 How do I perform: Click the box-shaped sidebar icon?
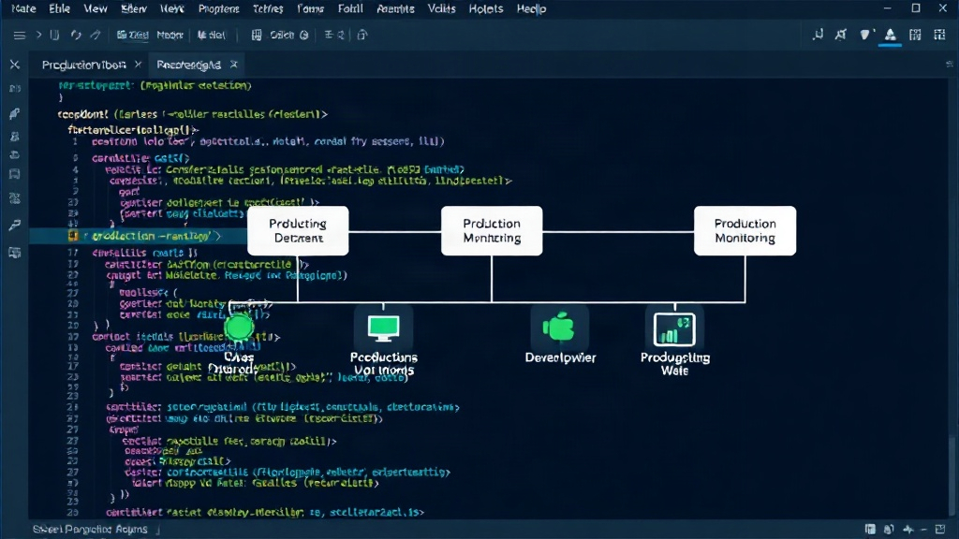click(x=15, y=175)
